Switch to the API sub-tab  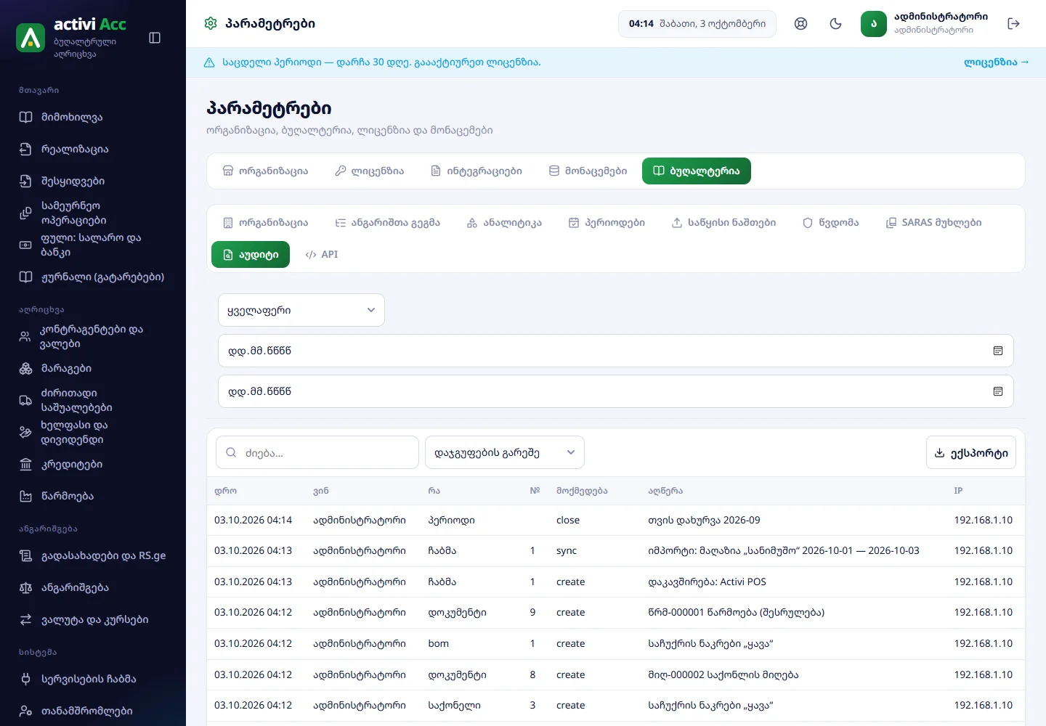coord(322,255)
